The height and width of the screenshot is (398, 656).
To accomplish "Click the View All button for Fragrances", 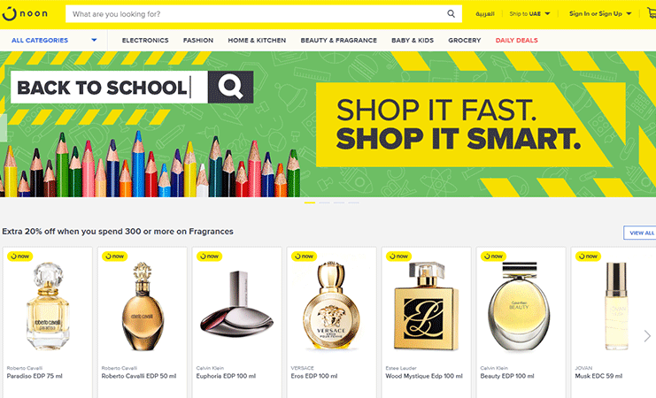I will pos(641,233).
